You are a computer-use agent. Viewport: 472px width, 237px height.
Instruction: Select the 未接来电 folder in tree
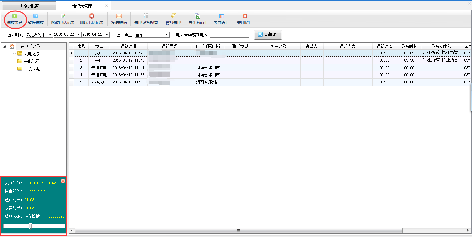tap(31, 69)
